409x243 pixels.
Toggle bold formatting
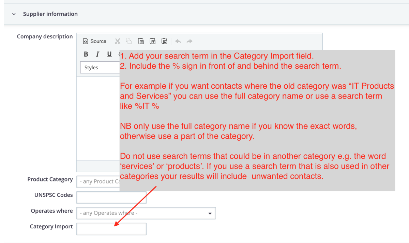click(86, 54)
